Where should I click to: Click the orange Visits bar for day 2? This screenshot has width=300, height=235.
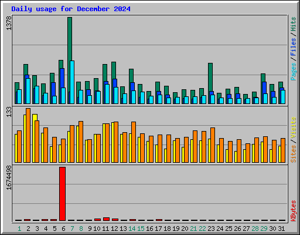point(28,135)
